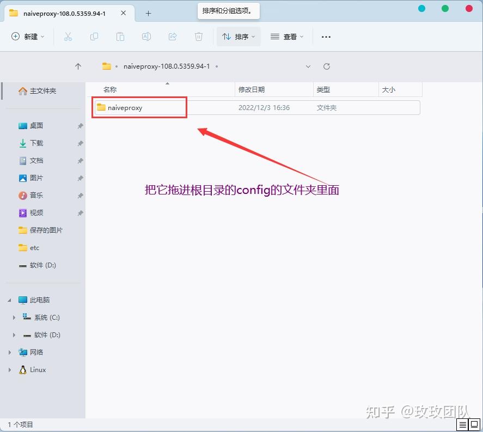This screenshot has height=432, width=483.
Task: Switch to large icons view in status bar
Action: tap(474, 425)
